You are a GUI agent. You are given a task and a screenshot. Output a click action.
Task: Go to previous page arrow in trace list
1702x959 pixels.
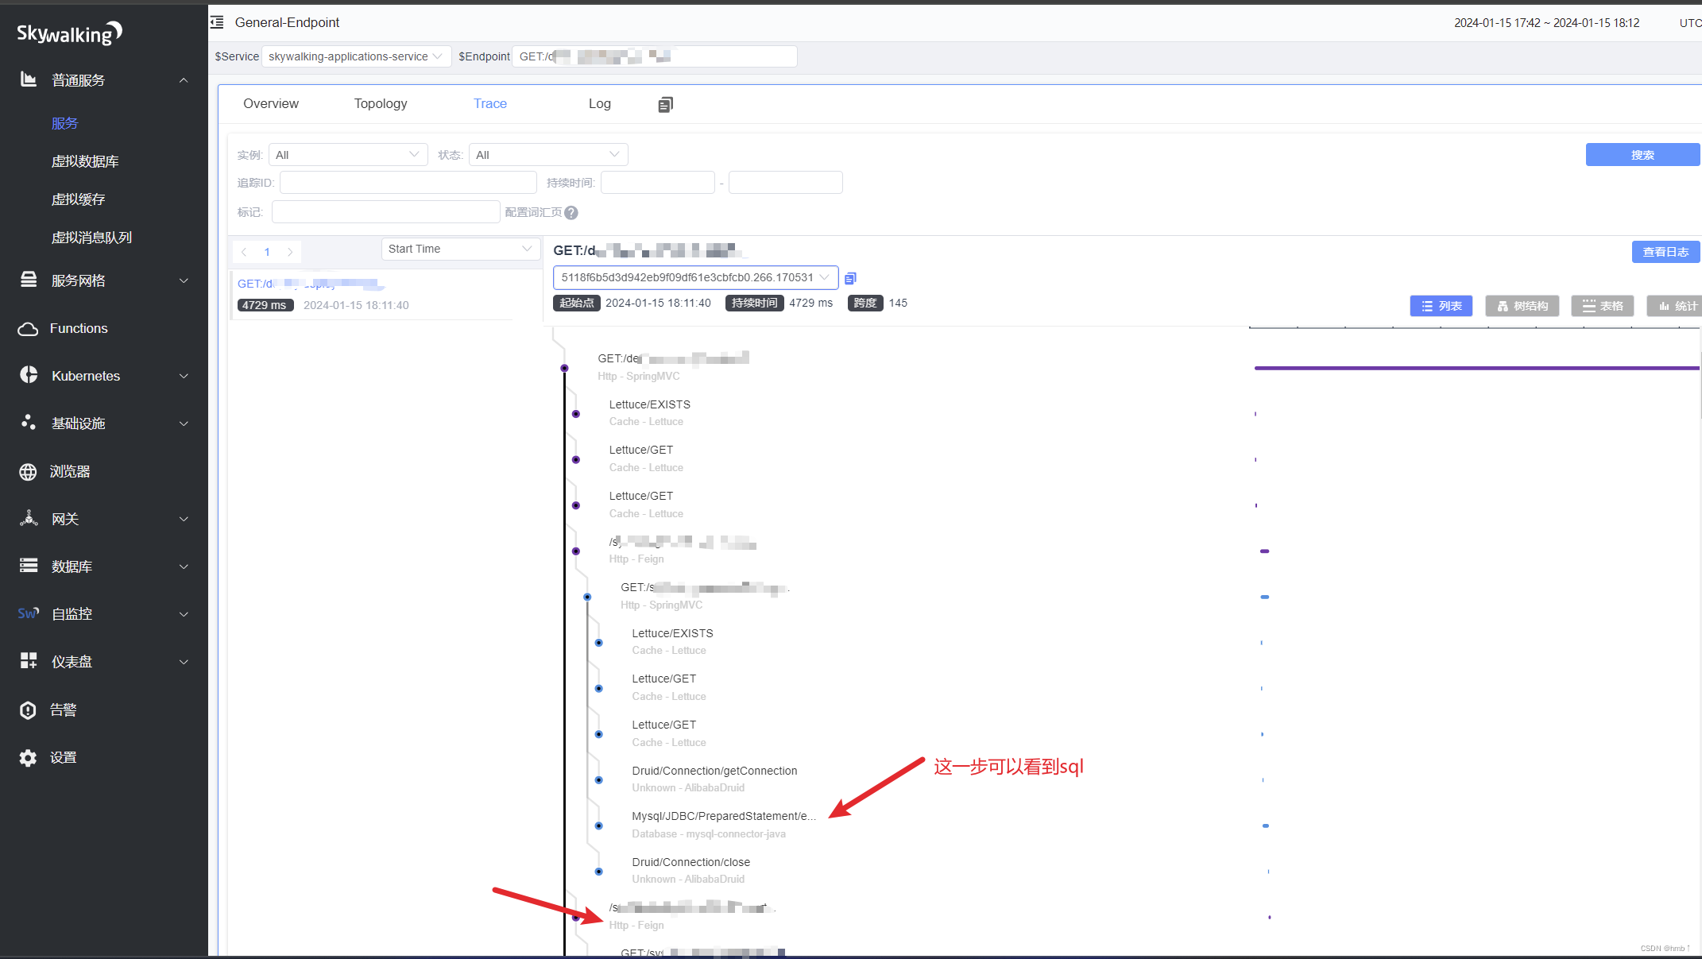[244, 252]
